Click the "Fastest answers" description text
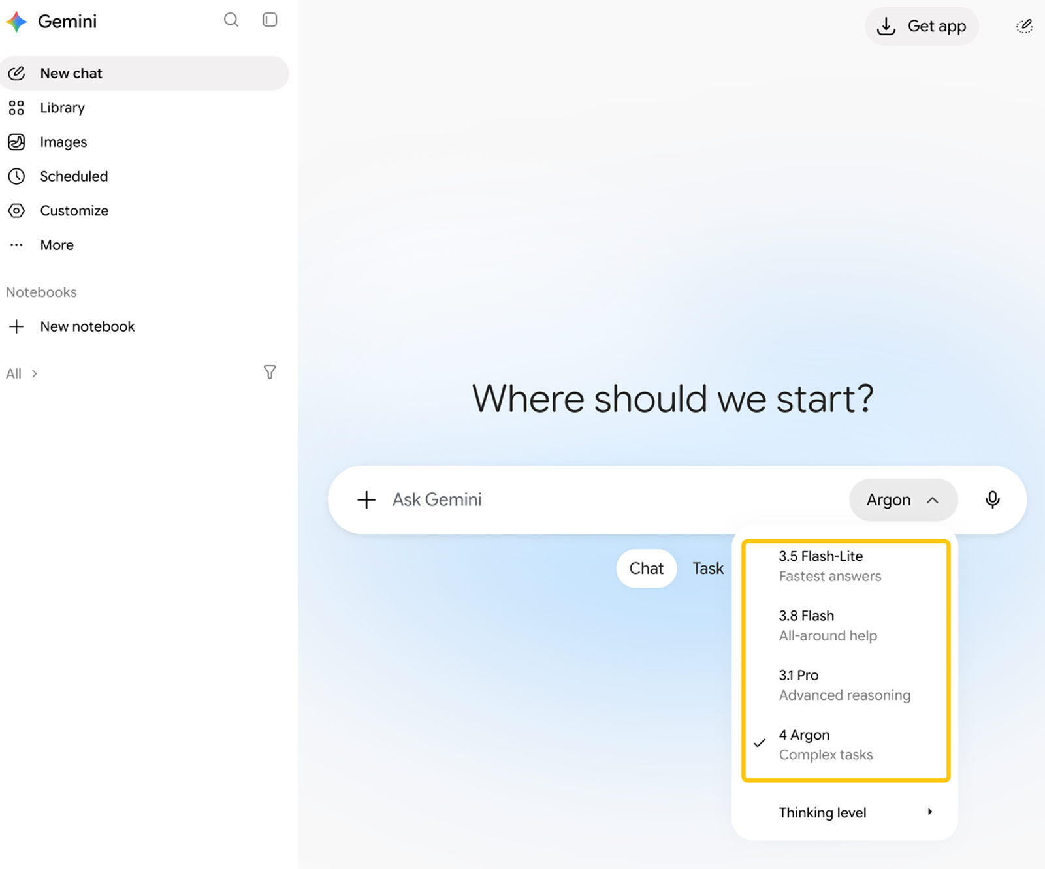Screen dimensions: 1045x869 tap(830, 577)
